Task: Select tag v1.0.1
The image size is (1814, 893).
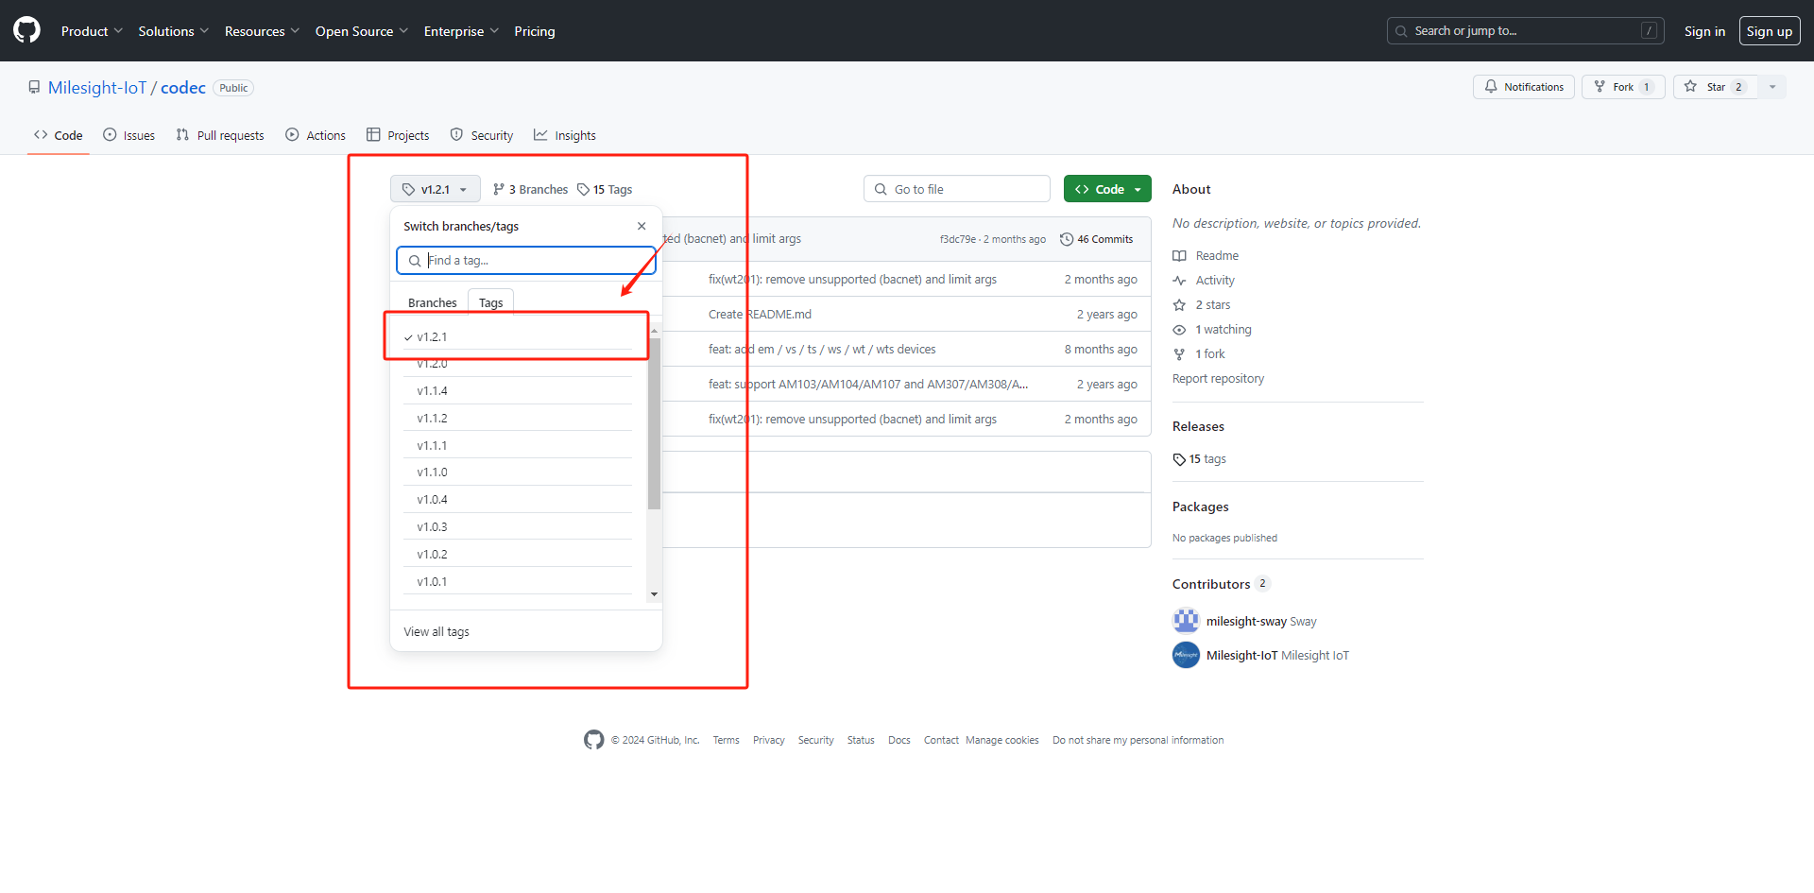Action: tap(518, 581)
